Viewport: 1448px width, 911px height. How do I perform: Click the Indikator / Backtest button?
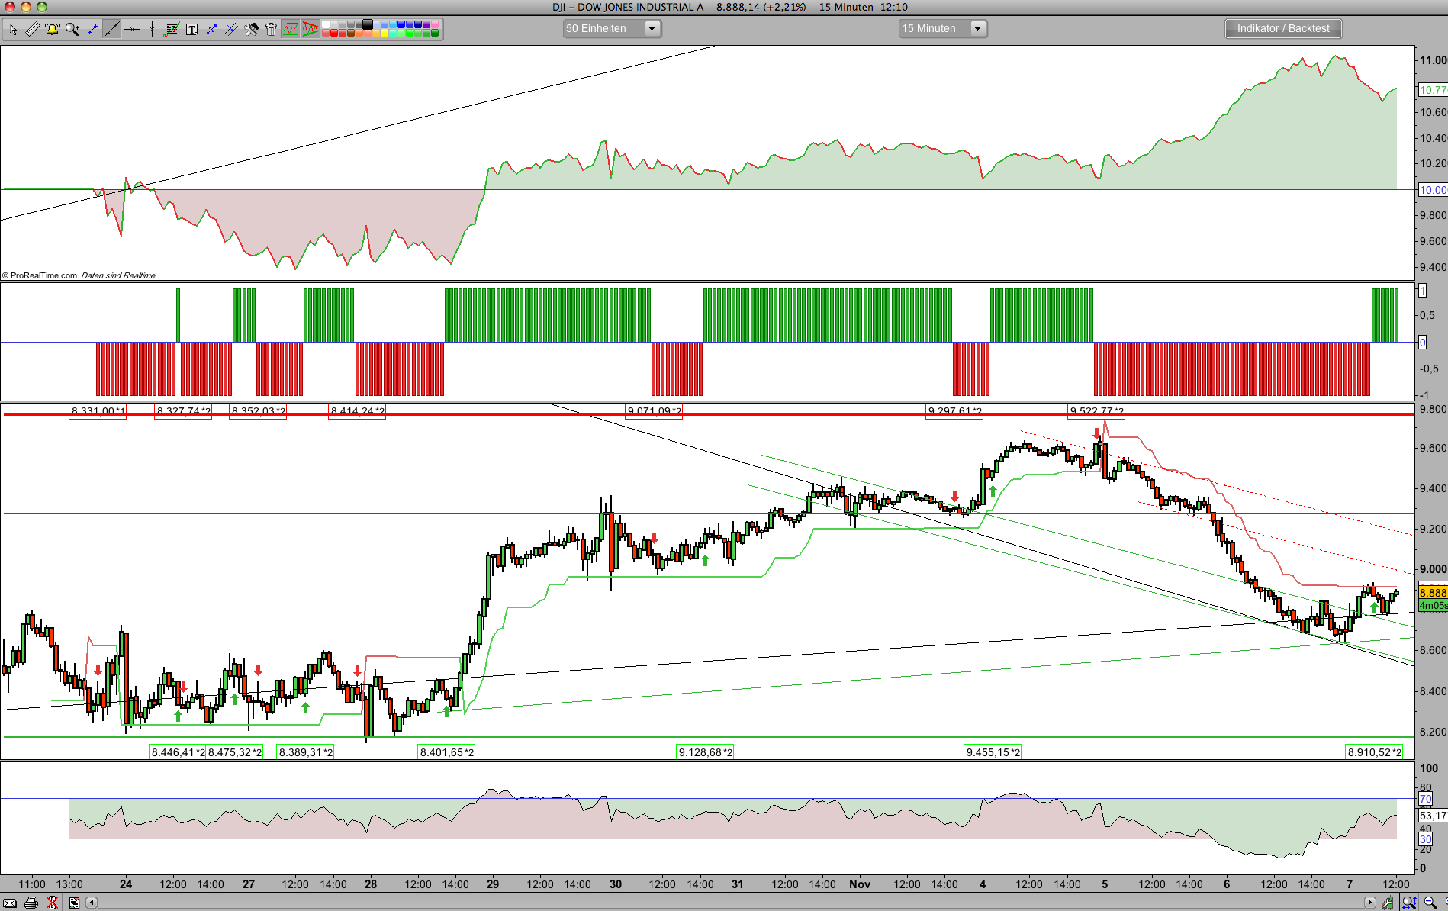[1283, 29]
